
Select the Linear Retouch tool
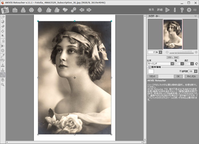click(x=3, y=41)
